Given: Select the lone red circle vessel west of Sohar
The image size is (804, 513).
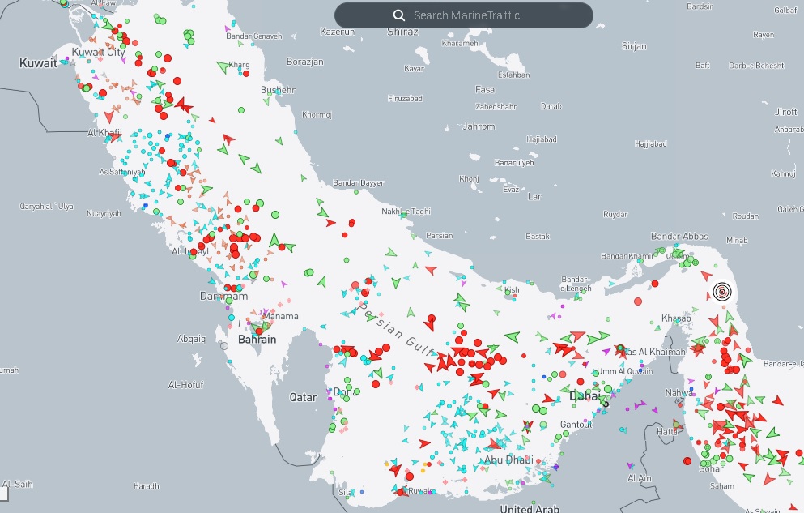Looking at the screenshot, I should (x=687, y=461).
